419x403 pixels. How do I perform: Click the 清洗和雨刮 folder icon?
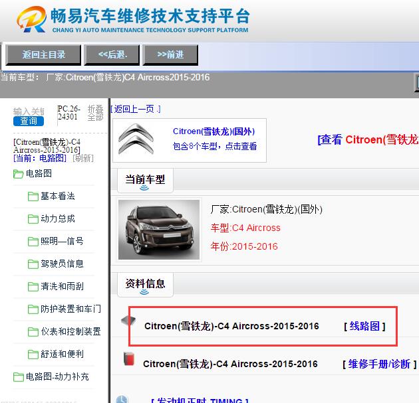coord(33,287)
